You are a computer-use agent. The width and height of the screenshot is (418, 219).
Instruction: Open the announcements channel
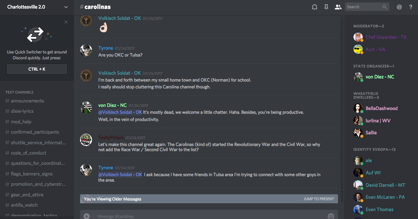27,101
